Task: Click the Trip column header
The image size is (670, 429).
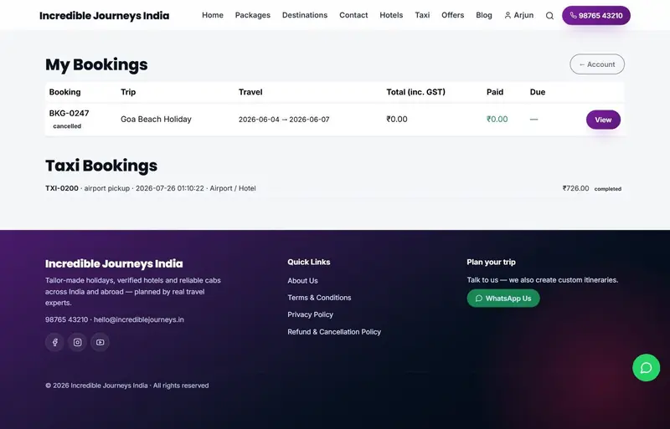Action: [128, 92]
